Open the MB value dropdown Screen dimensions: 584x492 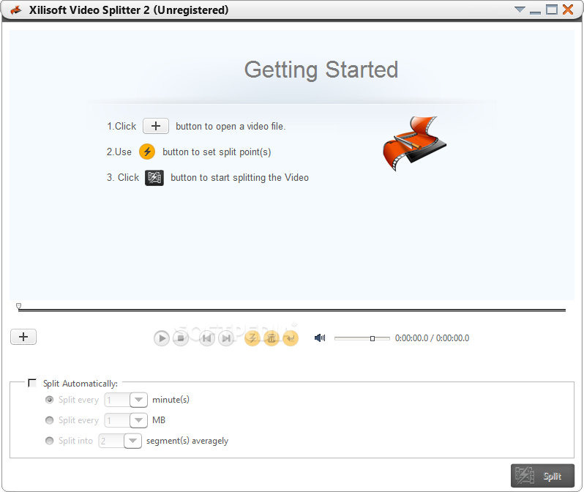click(x=138, y=420)
